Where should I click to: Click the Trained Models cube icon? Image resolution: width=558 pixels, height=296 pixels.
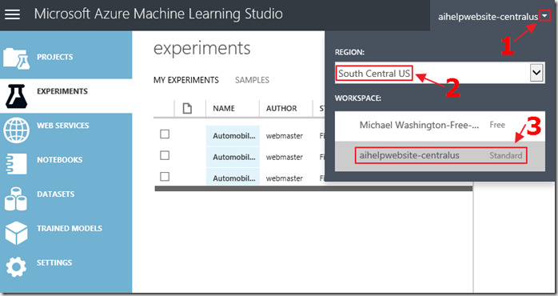(x=16, y=233)
